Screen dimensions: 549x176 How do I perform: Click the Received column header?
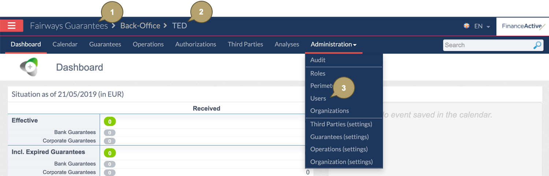coord(206,108)
